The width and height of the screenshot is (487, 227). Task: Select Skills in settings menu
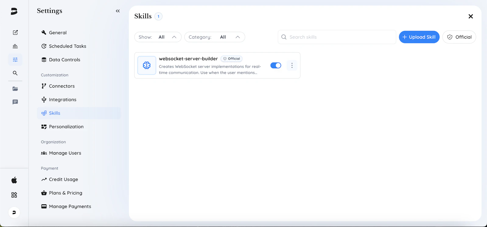click(x=79, y=113)
